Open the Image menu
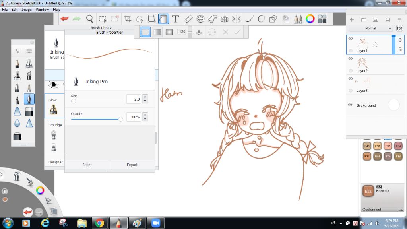Viewport: 407px width, 229px height. click(x=27, y=10)
